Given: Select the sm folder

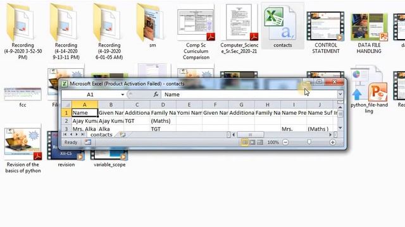Looking at the screenshot, I should click(153, 26).
